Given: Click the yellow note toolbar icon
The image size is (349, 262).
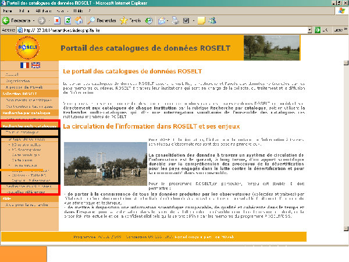Looking at the screenshot, I should (x=201, y=21).
